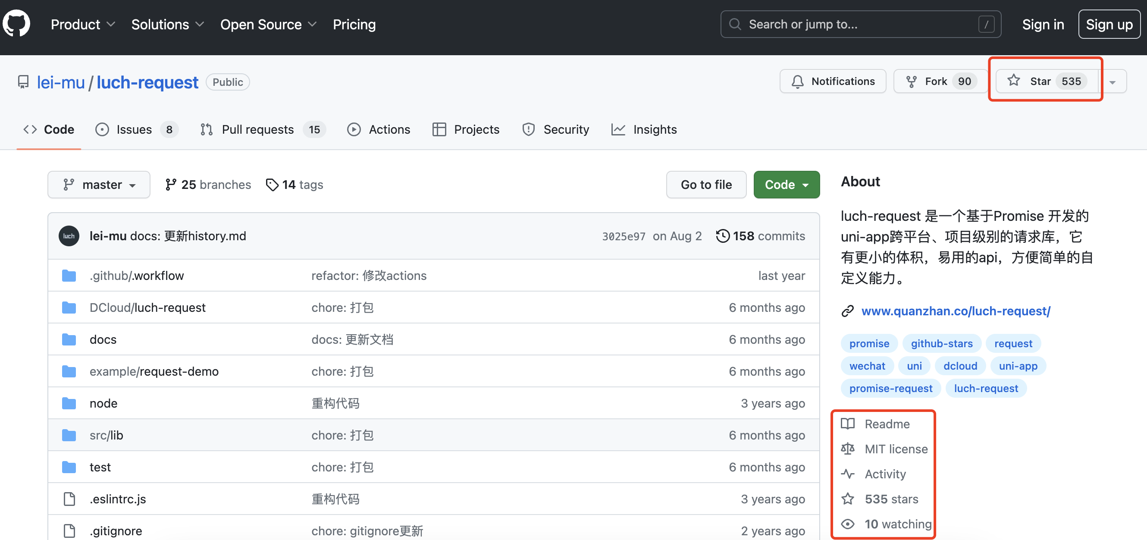Switch to the Pull requests tab
The width and height of the screenshot is (1147, 540).
click(x=263, y=129)
